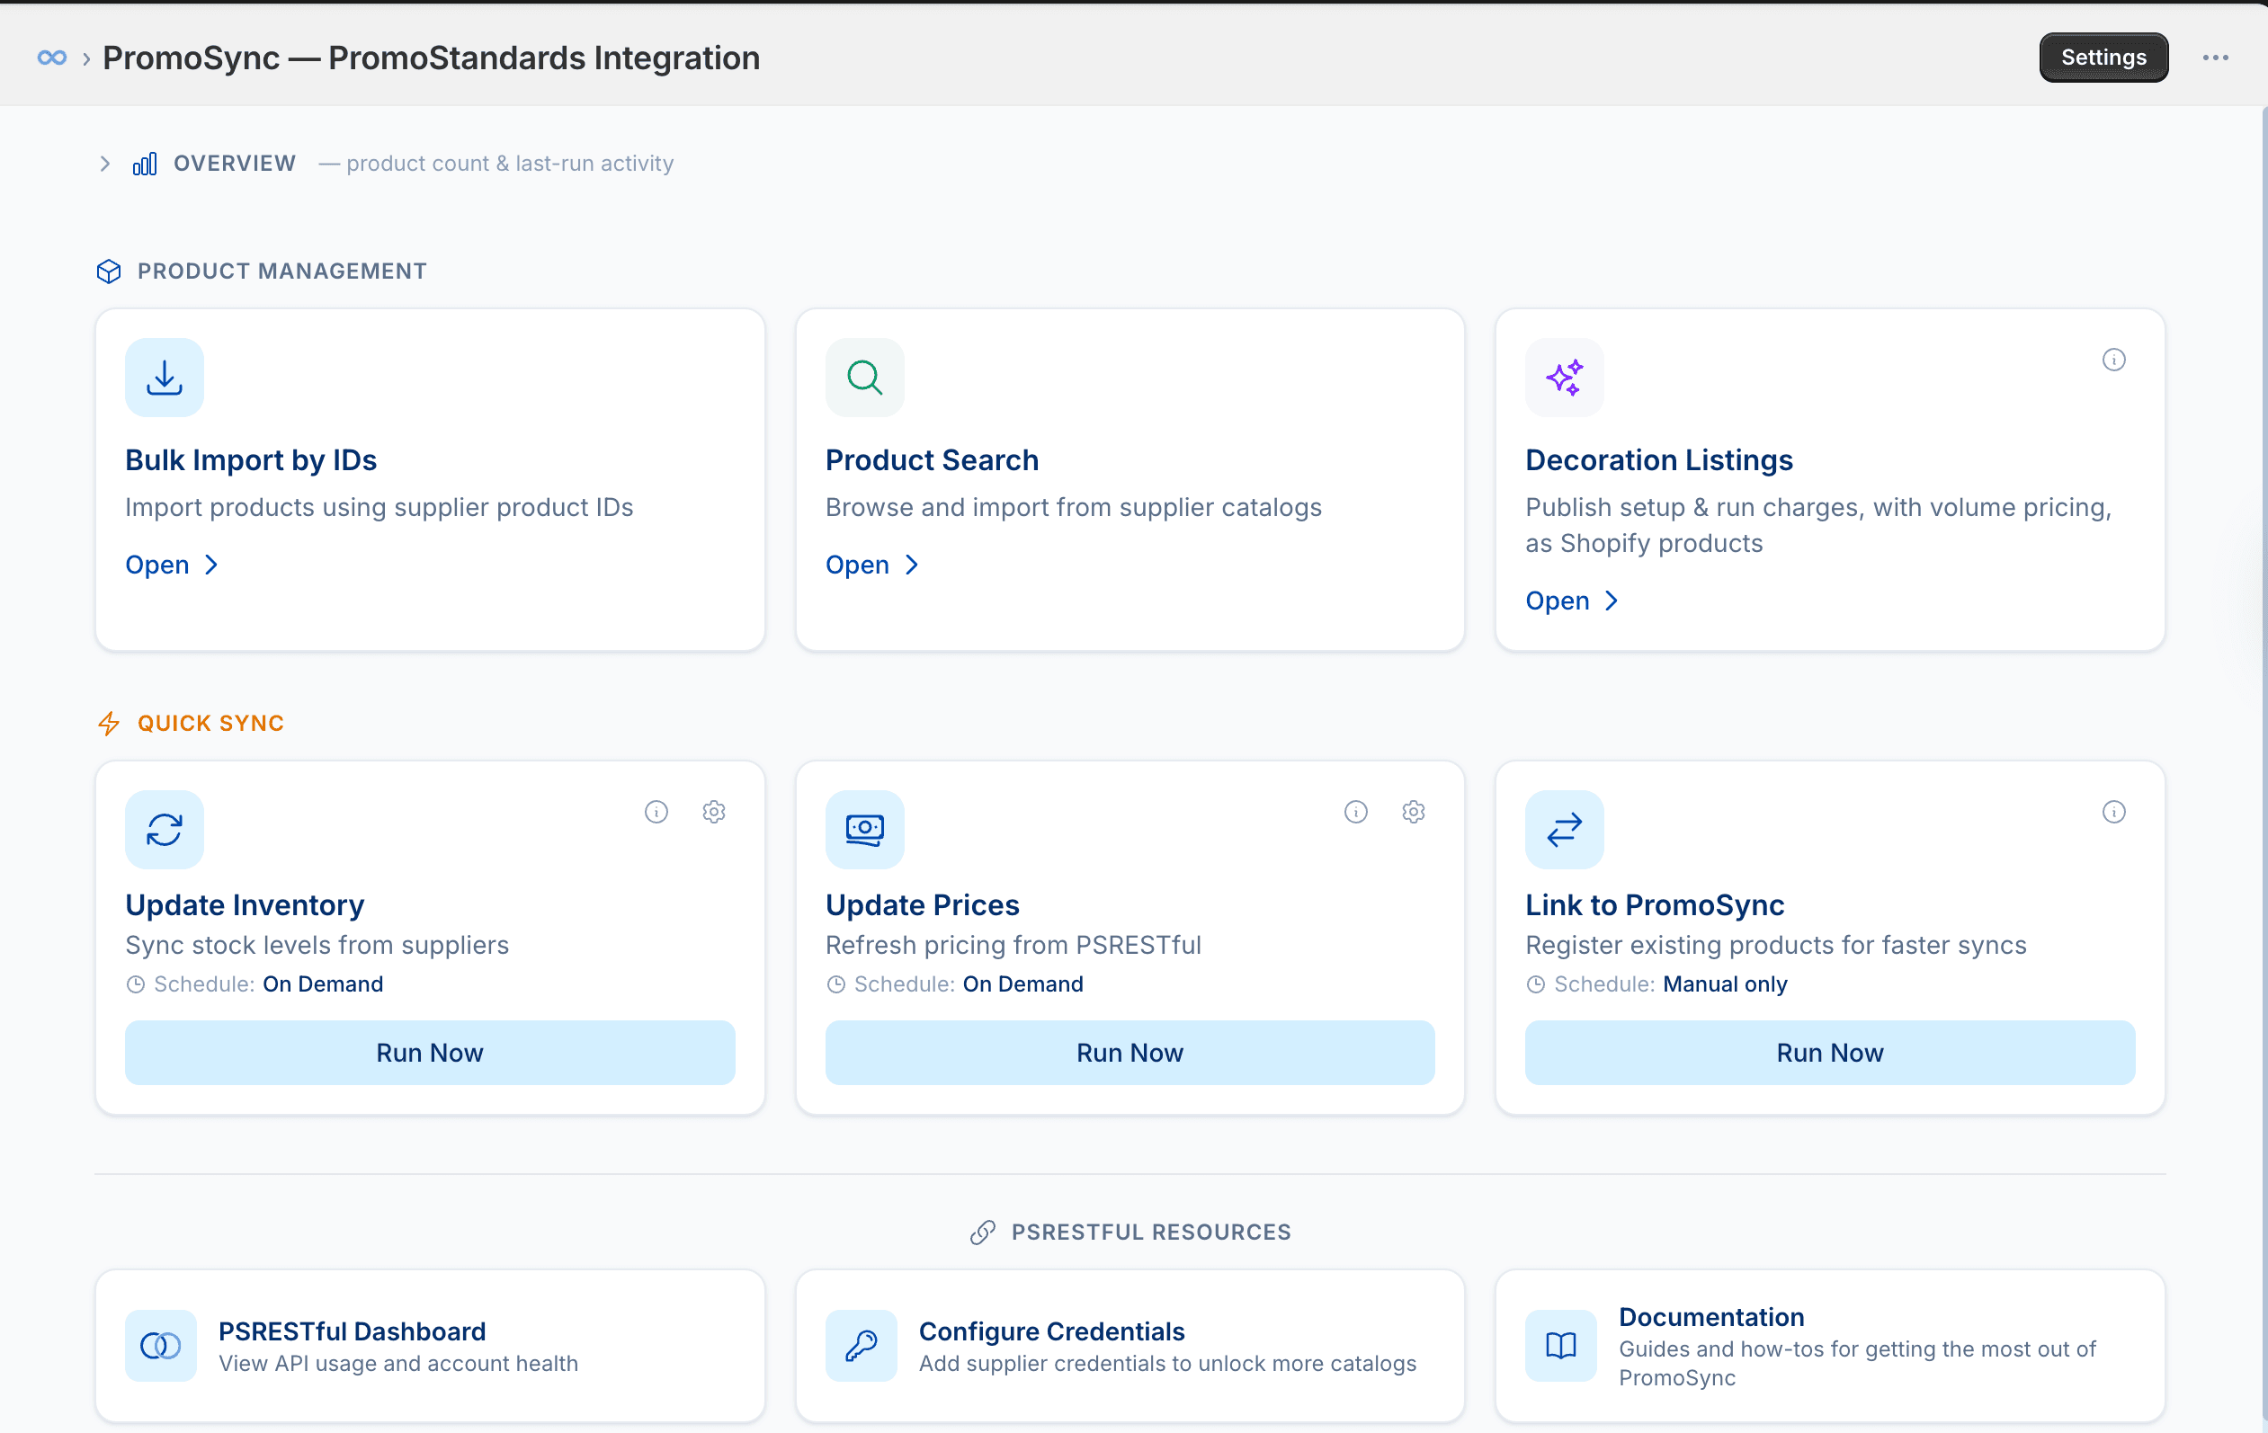Viewport: 2268px width, 1433px height.
Task: Click the PSRESTFUL RESOURCES heading
Action: point(1151,1233)
